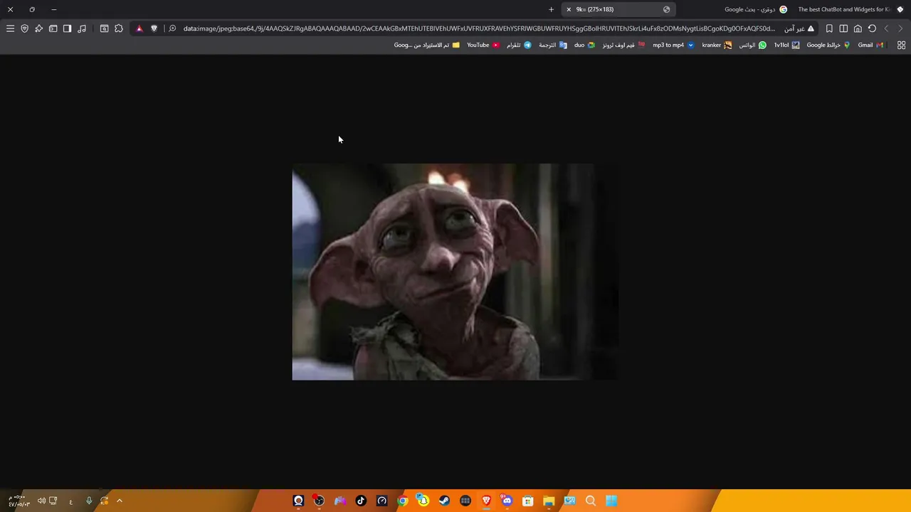Click the microphone icon in system tray

pos(89,501)
